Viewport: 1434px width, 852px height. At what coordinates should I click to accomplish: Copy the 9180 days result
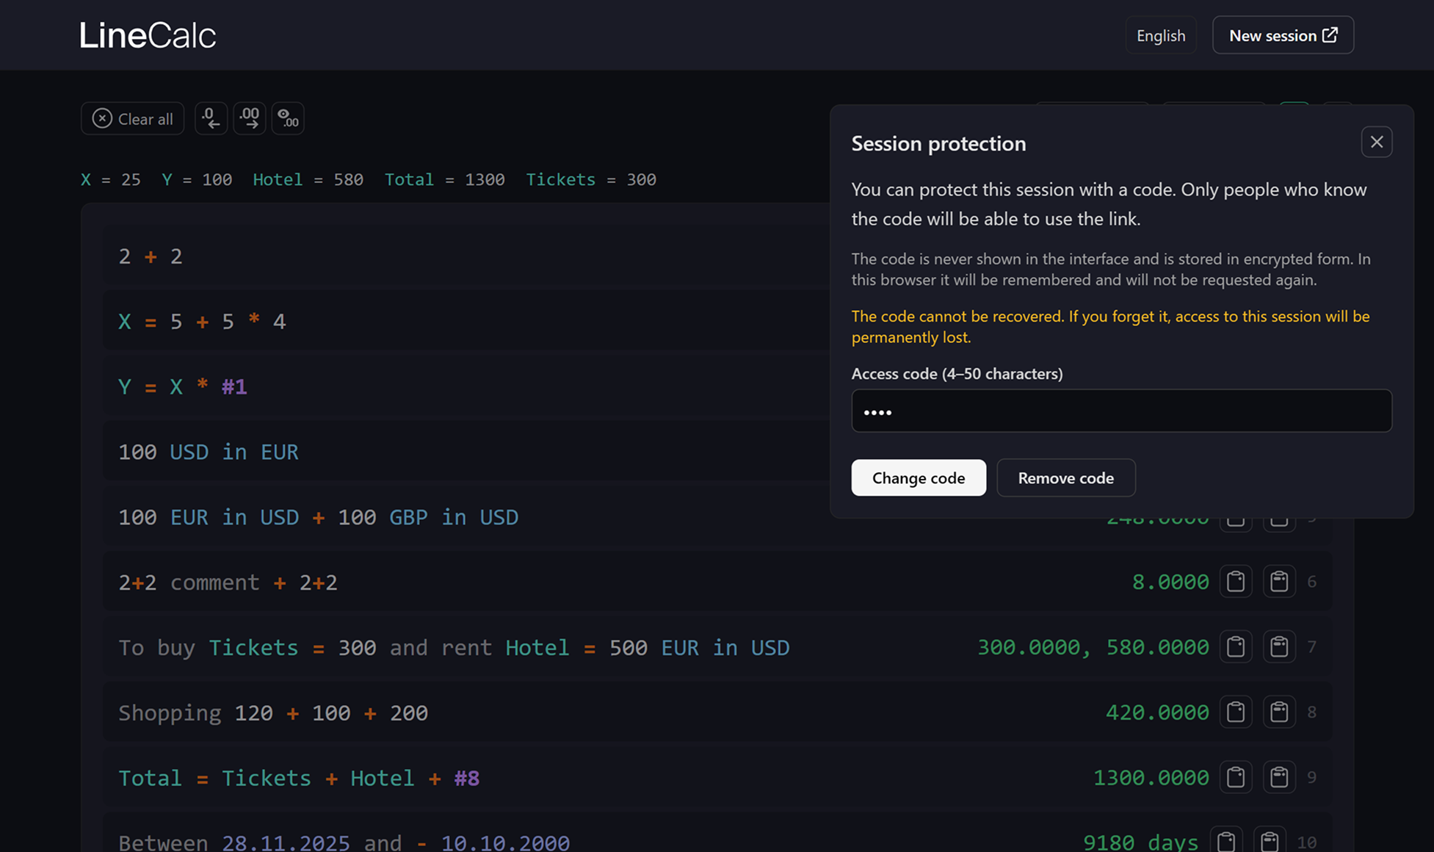coord(1225,841)
